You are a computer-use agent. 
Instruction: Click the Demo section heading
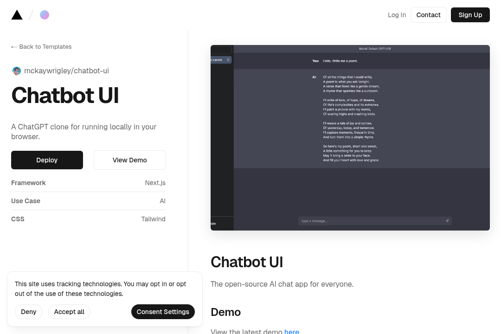[225, 312]
